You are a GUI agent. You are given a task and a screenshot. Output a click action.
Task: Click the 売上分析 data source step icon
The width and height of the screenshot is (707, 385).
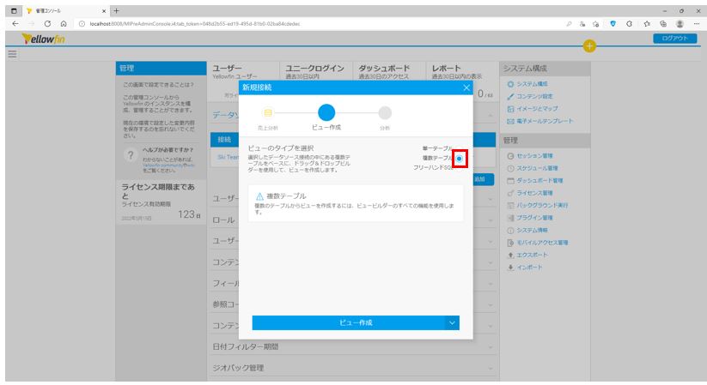pos(268,112)
